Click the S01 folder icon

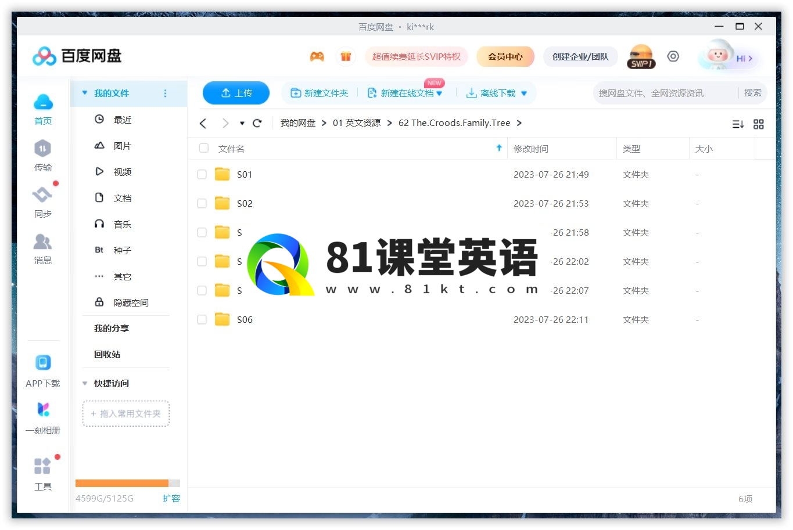tap(223, 174)
